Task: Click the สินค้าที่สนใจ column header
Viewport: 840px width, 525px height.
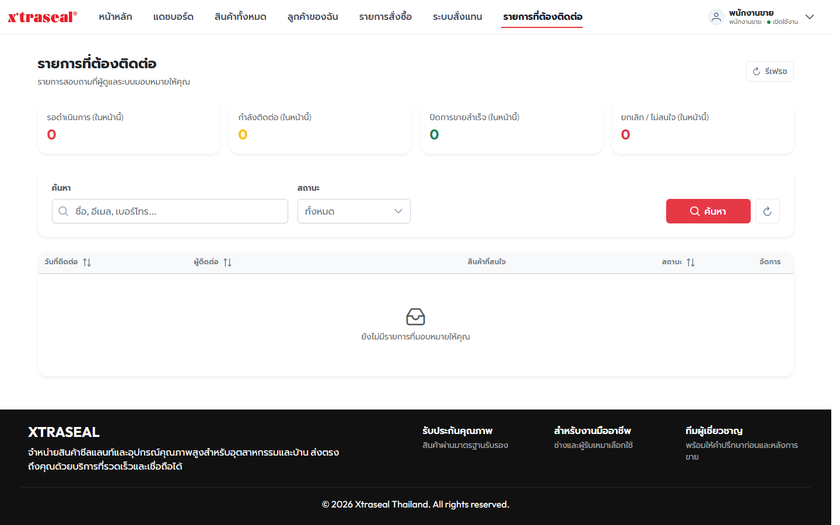Action: [487, 262]
